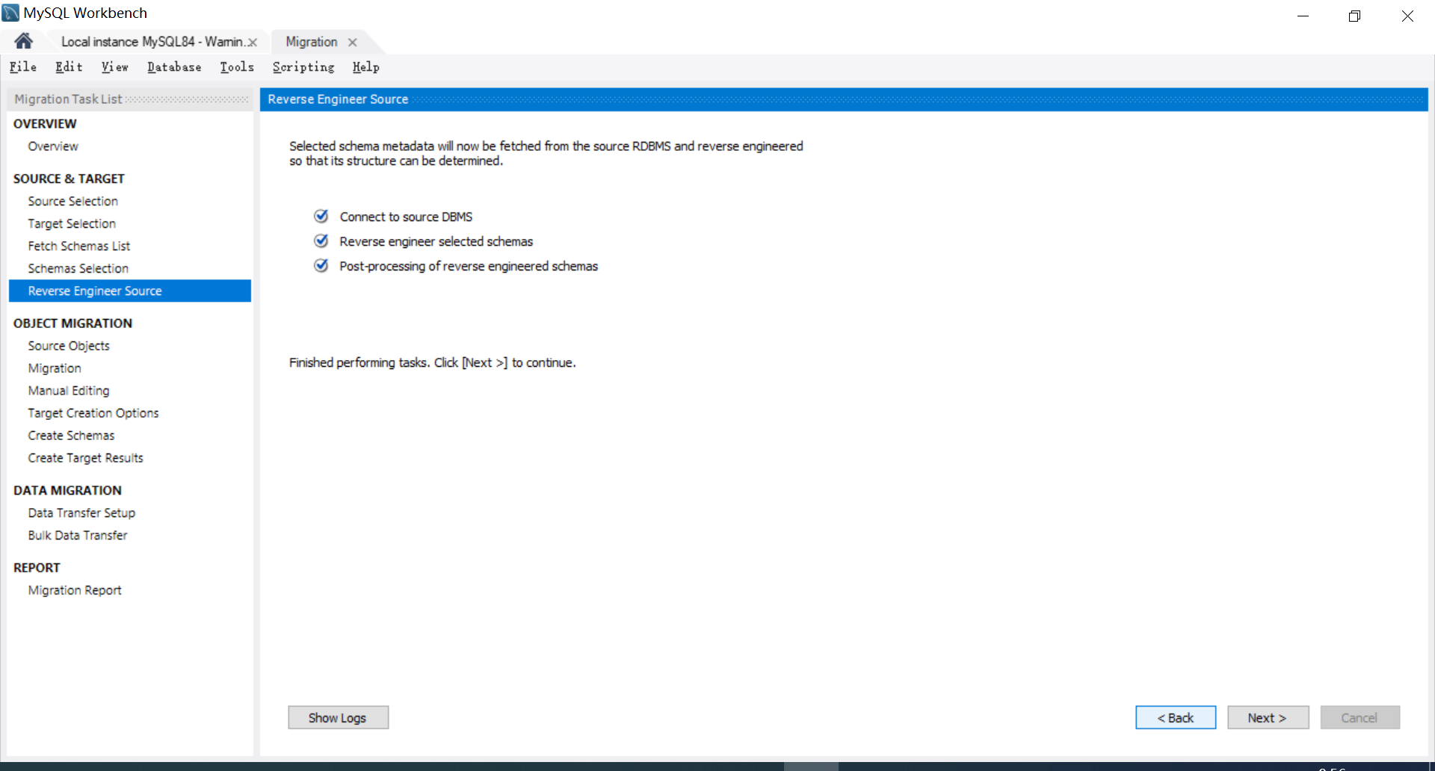The image size is (1435, 771).
Task: Select Create Schemas step
Action: tap(72, 436)
